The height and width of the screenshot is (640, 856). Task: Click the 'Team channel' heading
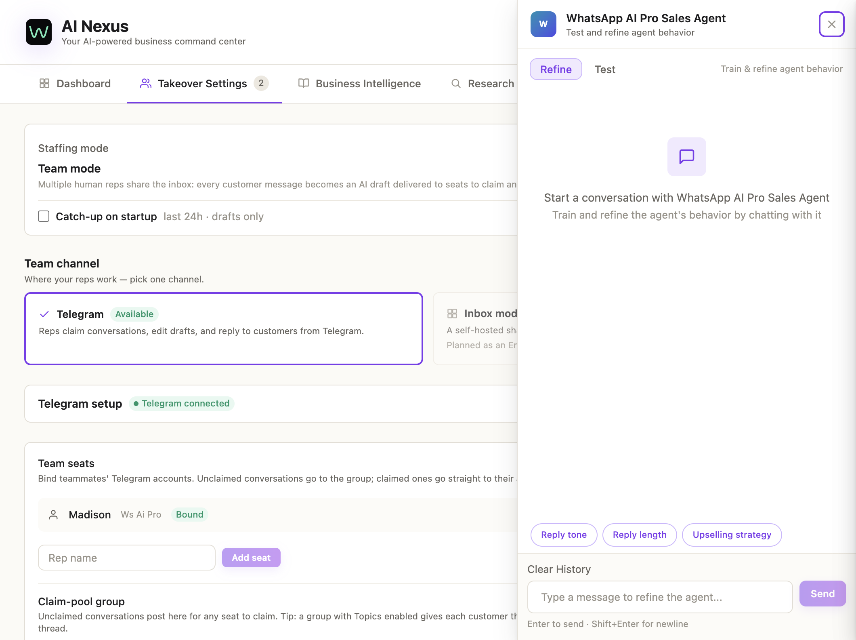point(62,263)
